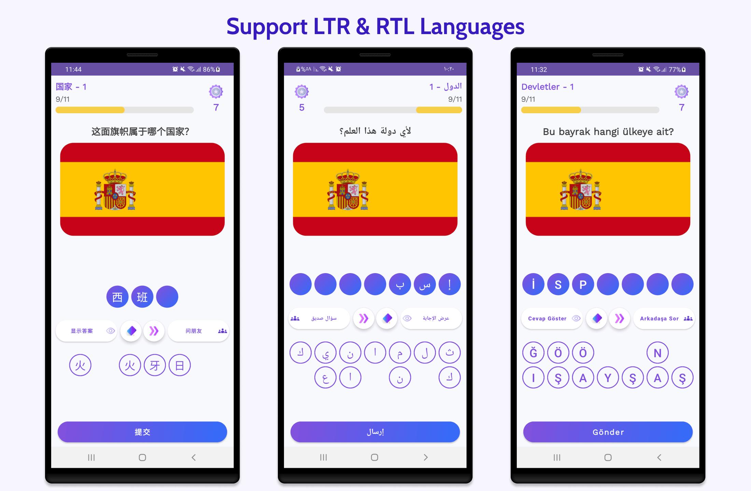Screen dimensions: 751x491
Task: Expand next question with chevron on Turkish screen
Action: (618, 317)
